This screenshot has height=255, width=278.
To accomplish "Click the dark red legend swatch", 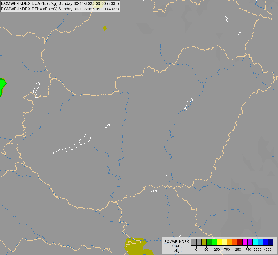I will point(240,242).
